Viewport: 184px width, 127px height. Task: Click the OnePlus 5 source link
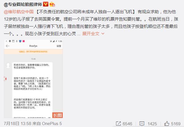(52, 124)
